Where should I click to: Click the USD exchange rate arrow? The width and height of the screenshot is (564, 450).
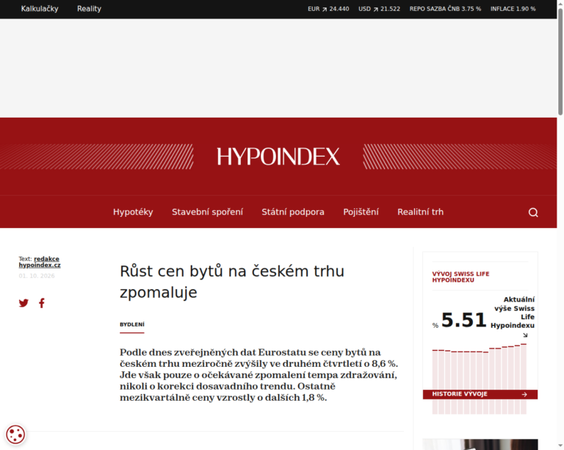coord(375,10)
